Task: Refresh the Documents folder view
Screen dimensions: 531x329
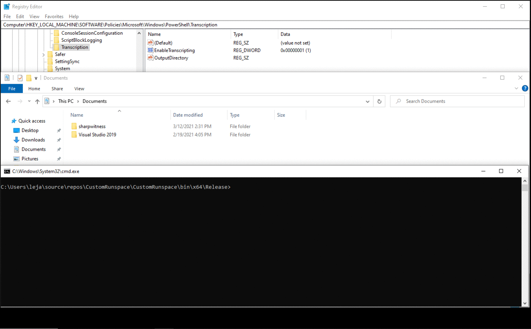Action: [x=379, y=101]
